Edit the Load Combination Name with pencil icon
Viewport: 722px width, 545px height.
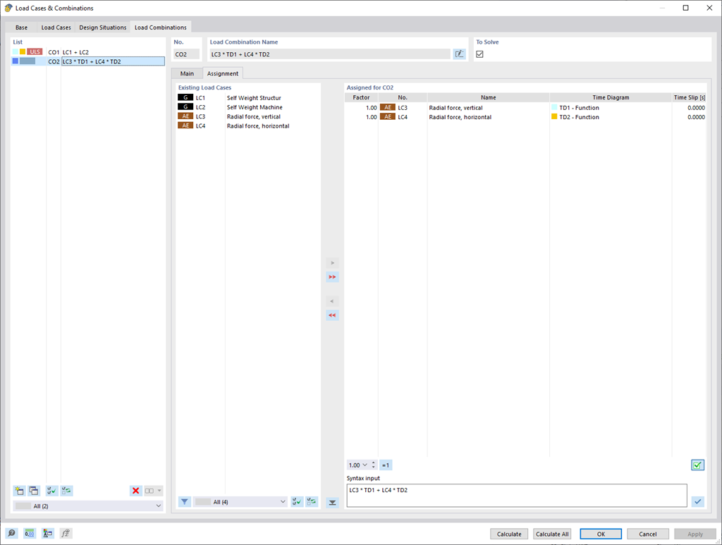click(x=459, y=54)
